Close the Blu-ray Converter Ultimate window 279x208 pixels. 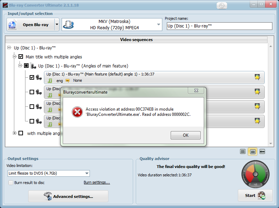[271, 4]
